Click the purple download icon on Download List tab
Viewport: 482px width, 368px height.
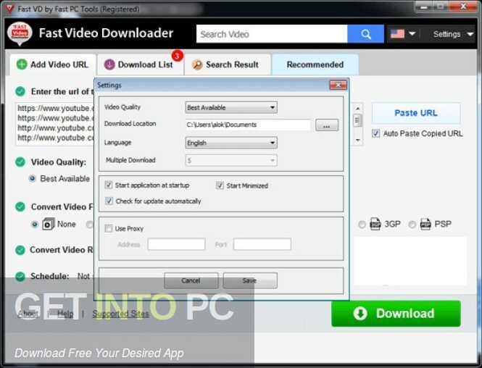pos(109,64)
